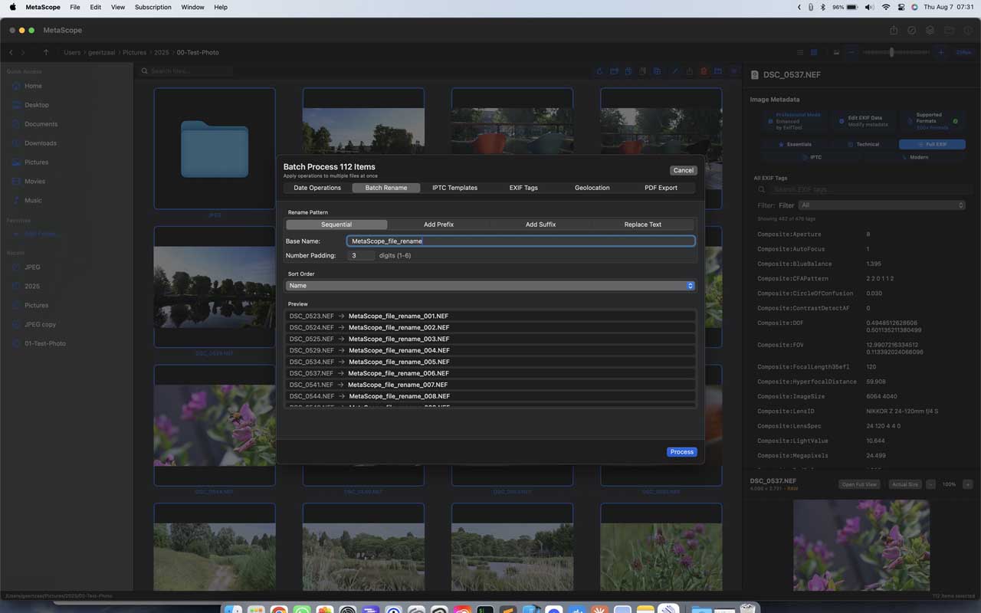Screen dimensions: 981x613
Task: Switch to the Date Operations tab
Action: pos(317,188)
